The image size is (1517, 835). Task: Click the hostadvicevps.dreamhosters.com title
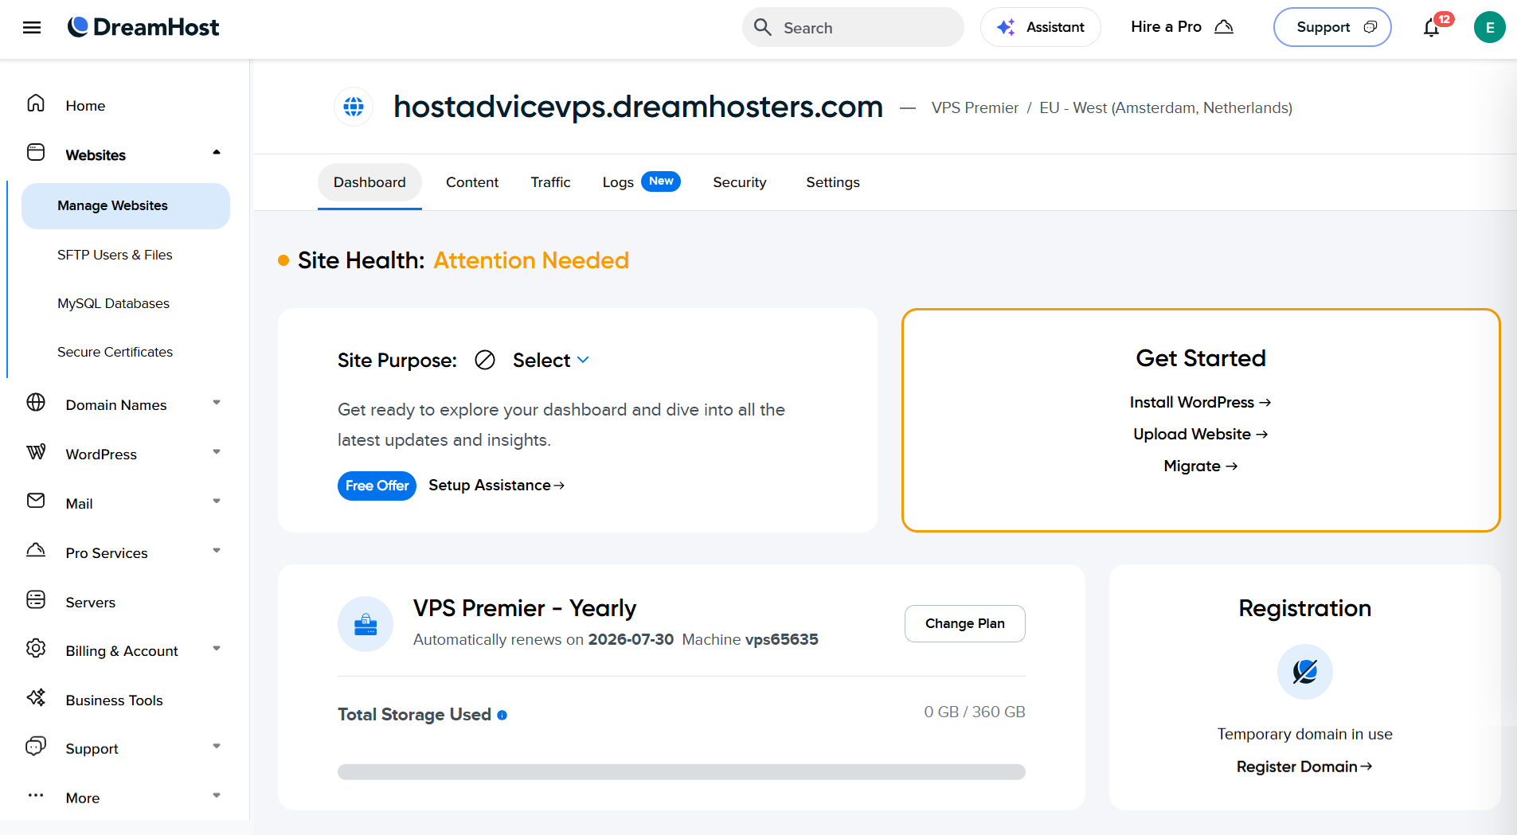pyautogui.click(x=638, y=107)
